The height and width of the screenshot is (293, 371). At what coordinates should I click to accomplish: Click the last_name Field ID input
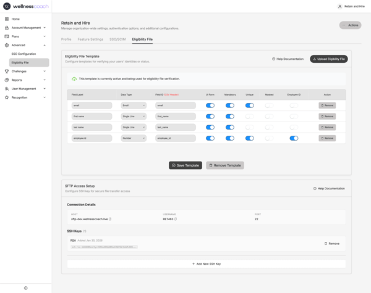(x=175, y=128)
